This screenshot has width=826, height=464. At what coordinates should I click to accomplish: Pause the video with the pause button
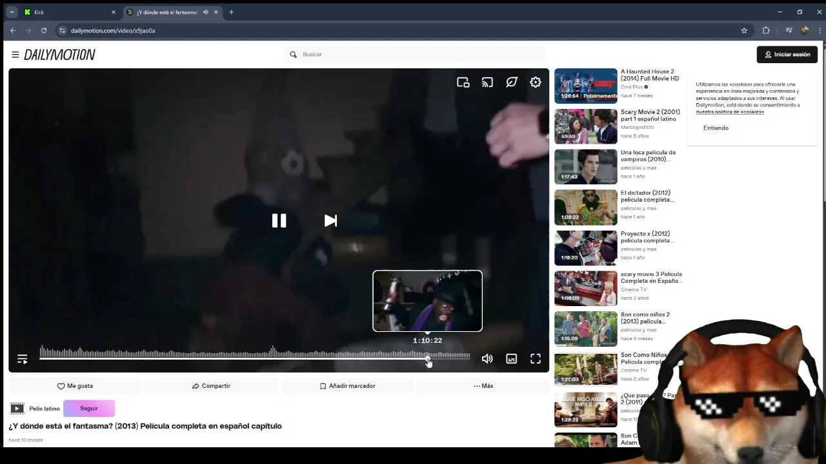pyautogui.click(x=279, y=220)
